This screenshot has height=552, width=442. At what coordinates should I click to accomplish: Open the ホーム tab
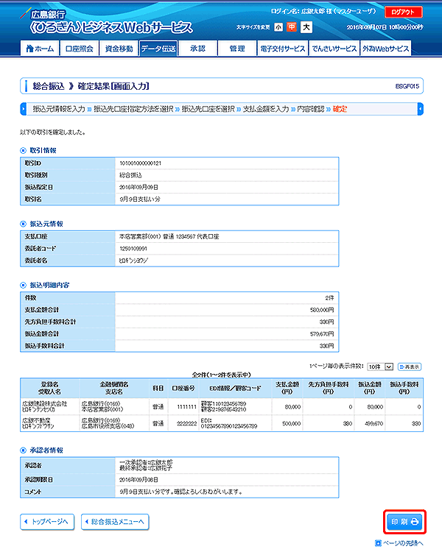[41, 49]
